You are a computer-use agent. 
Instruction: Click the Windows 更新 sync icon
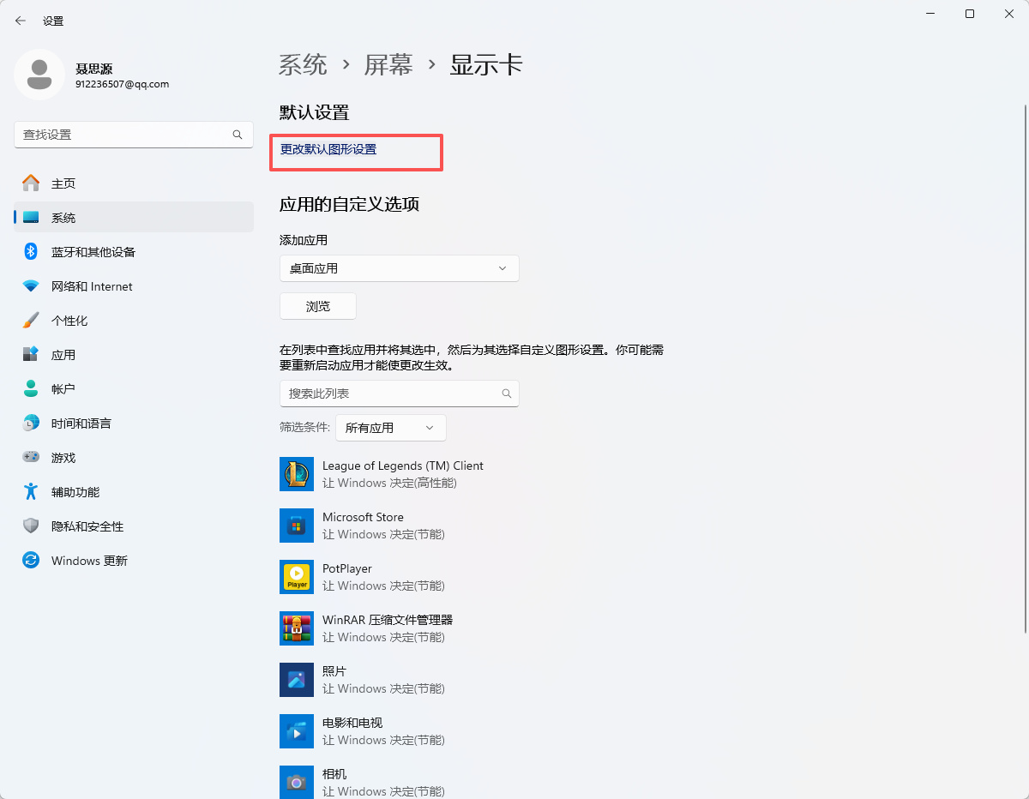[31, 560]
